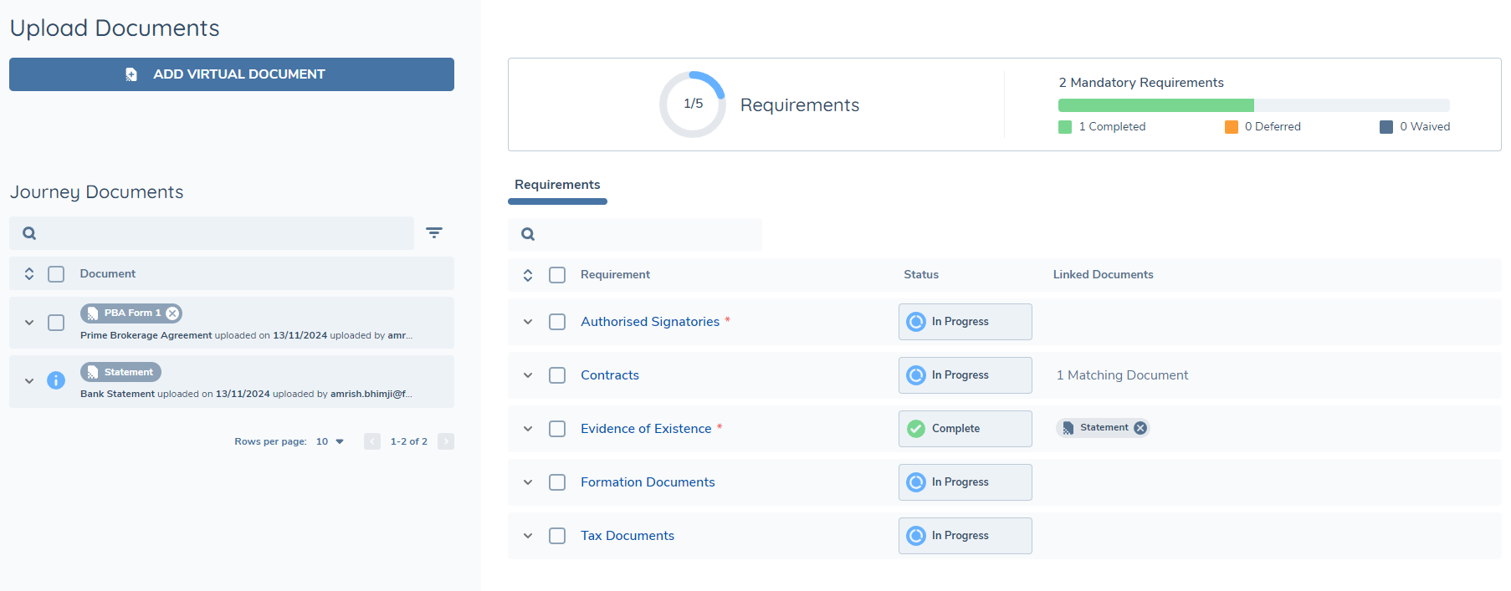Screen dimensions: 1511x591
Task: Click the 1/5 requirements progress ring
Action: 693,104
